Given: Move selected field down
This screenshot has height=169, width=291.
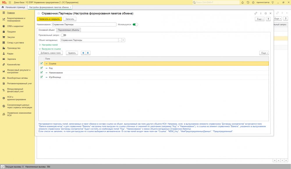Looking at the screenshot, I should tap(88, 53).
